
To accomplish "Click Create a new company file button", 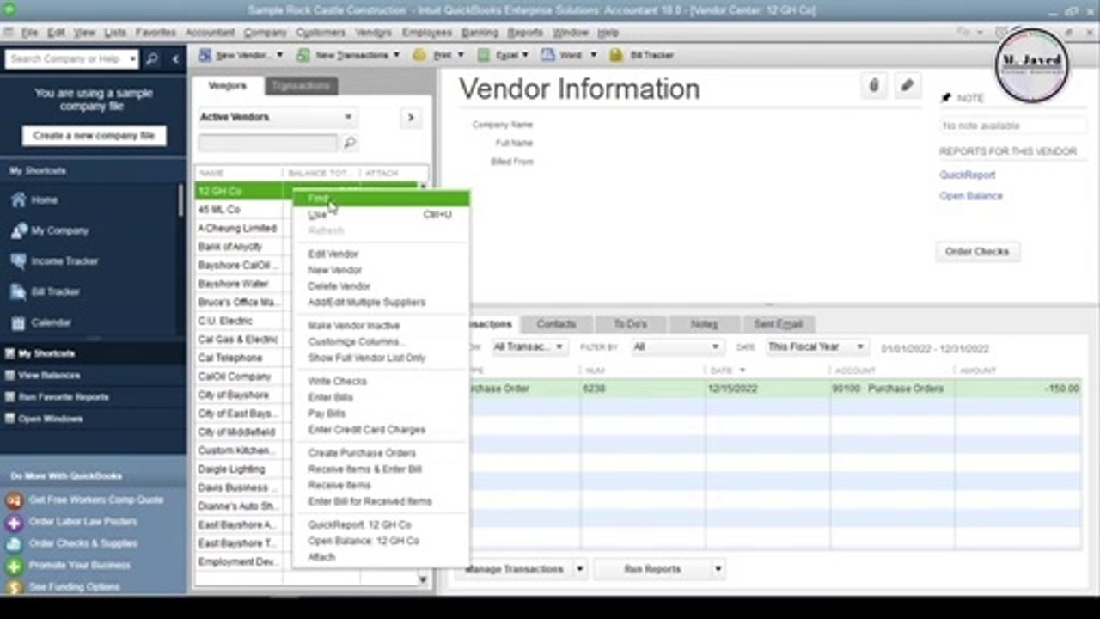I will point(94,136).
